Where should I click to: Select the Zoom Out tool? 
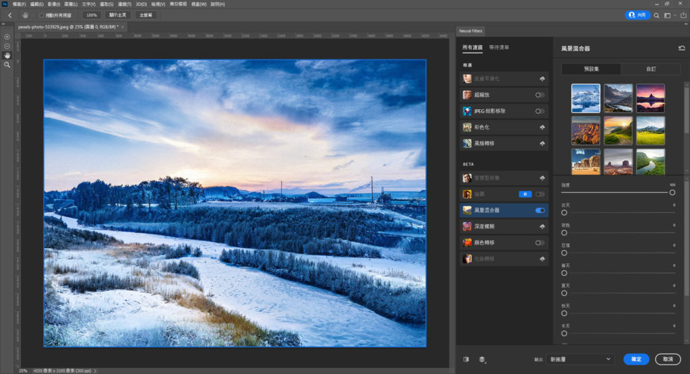pyautogui.click(x=7, y=46)
